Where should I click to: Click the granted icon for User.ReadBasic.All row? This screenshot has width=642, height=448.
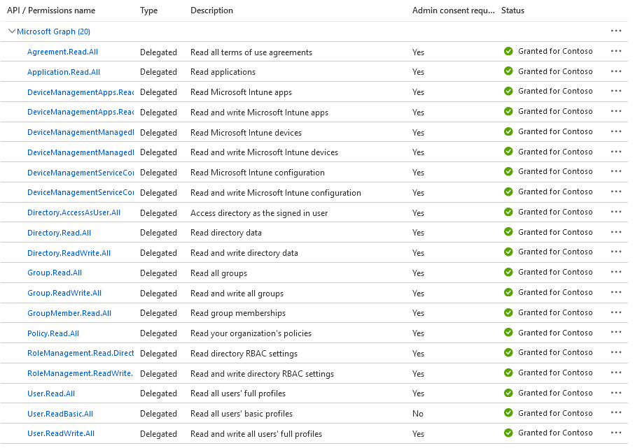click(x=508, y=413)
